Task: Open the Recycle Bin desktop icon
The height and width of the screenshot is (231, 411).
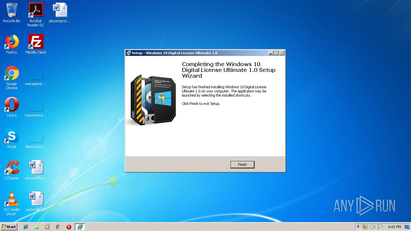Action: [12, 13]
